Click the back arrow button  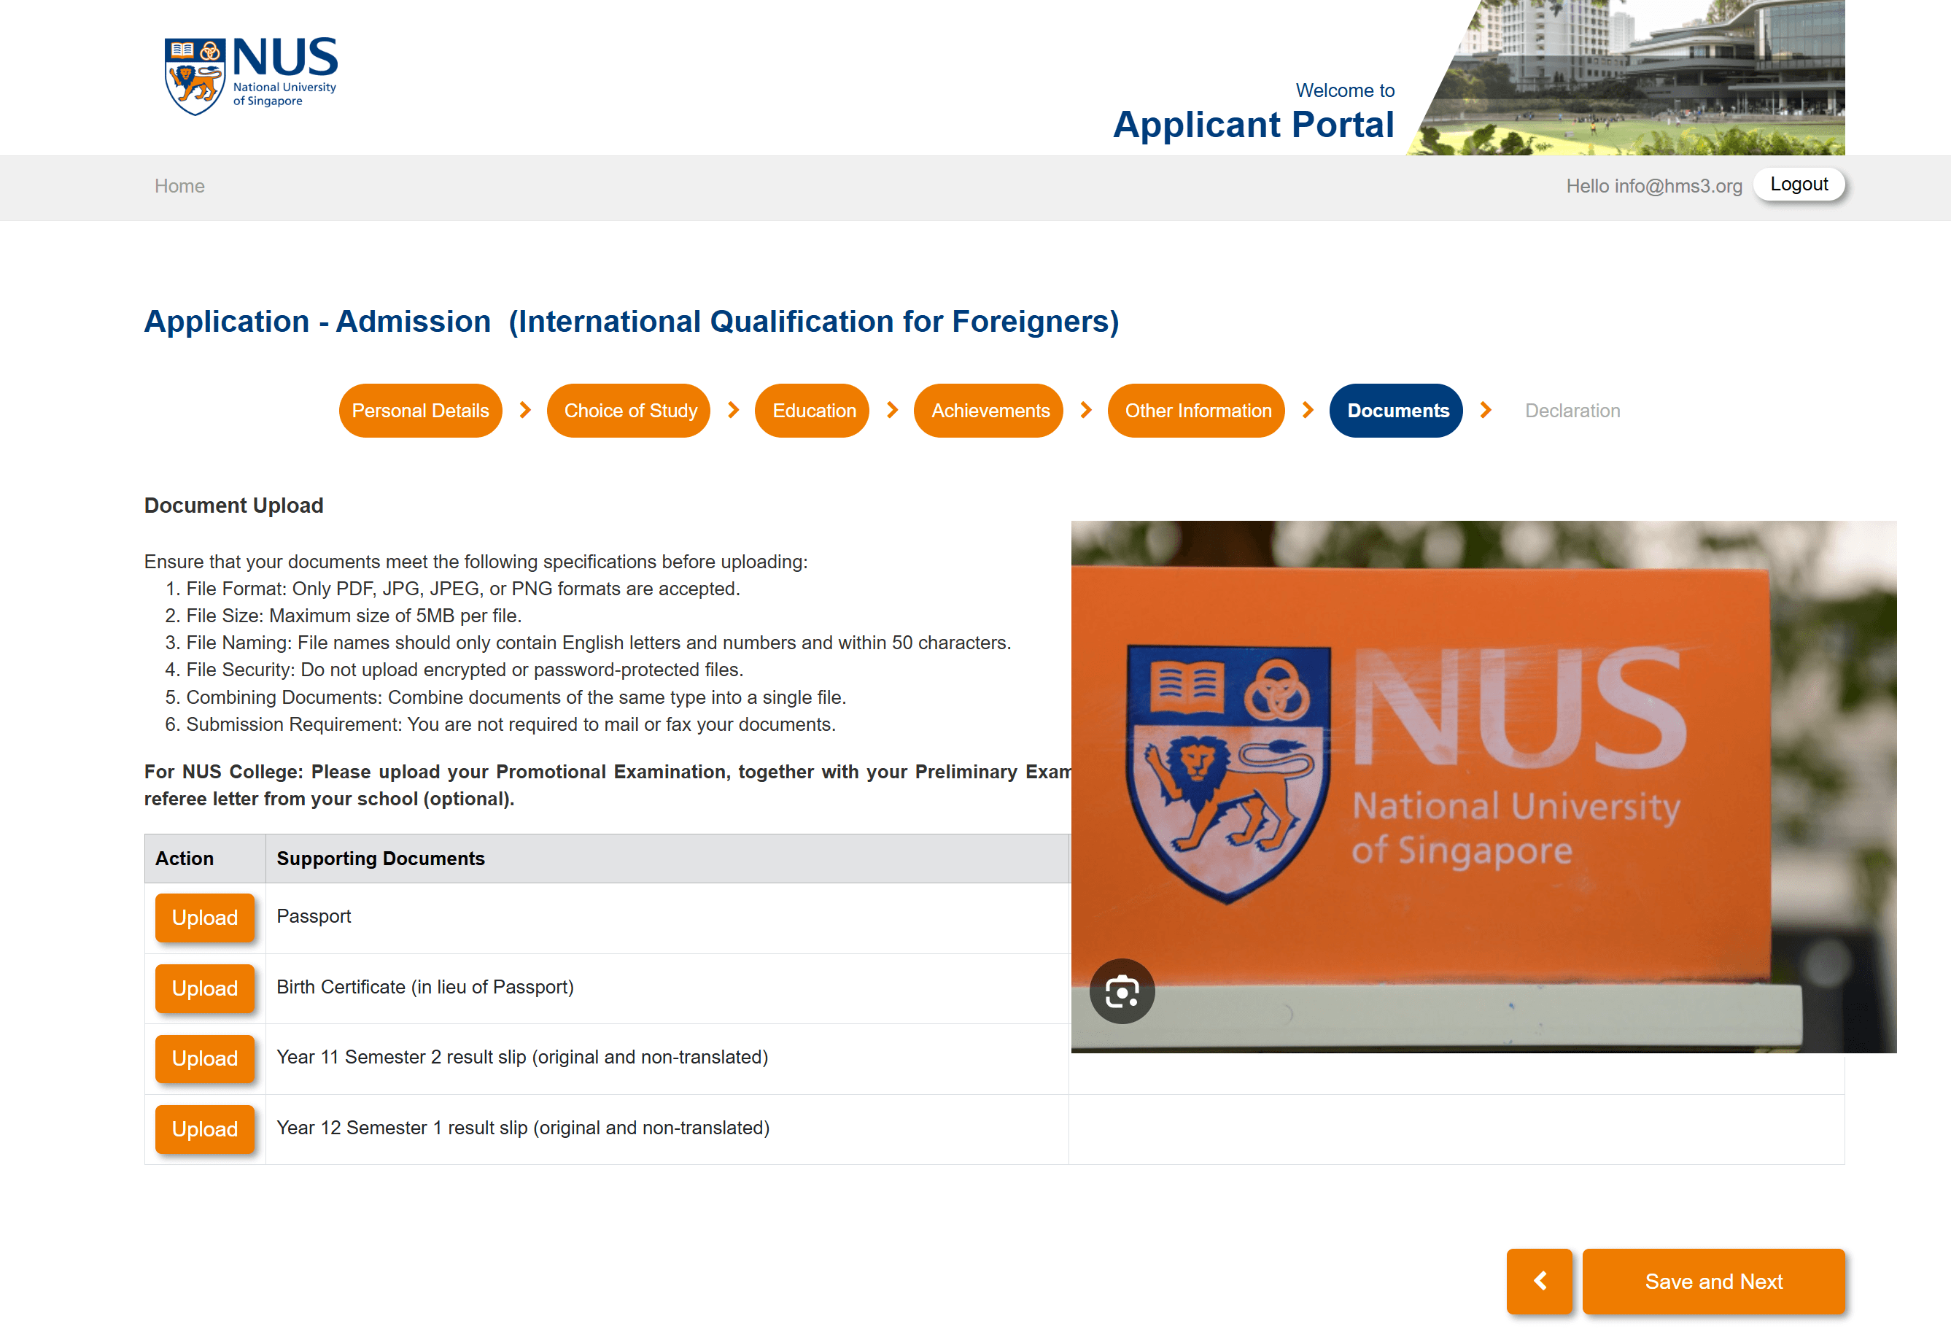tap(1539, 1280)
